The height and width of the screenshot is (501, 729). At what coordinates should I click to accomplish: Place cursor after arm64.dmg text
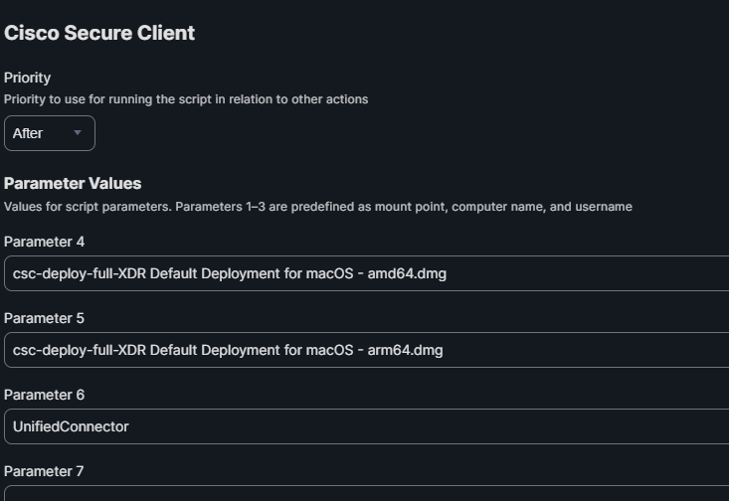pos(444,351)
